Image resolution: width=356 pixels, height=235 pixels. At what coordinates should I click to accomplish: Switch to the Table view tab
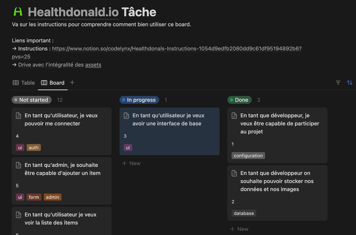(24, 83)
